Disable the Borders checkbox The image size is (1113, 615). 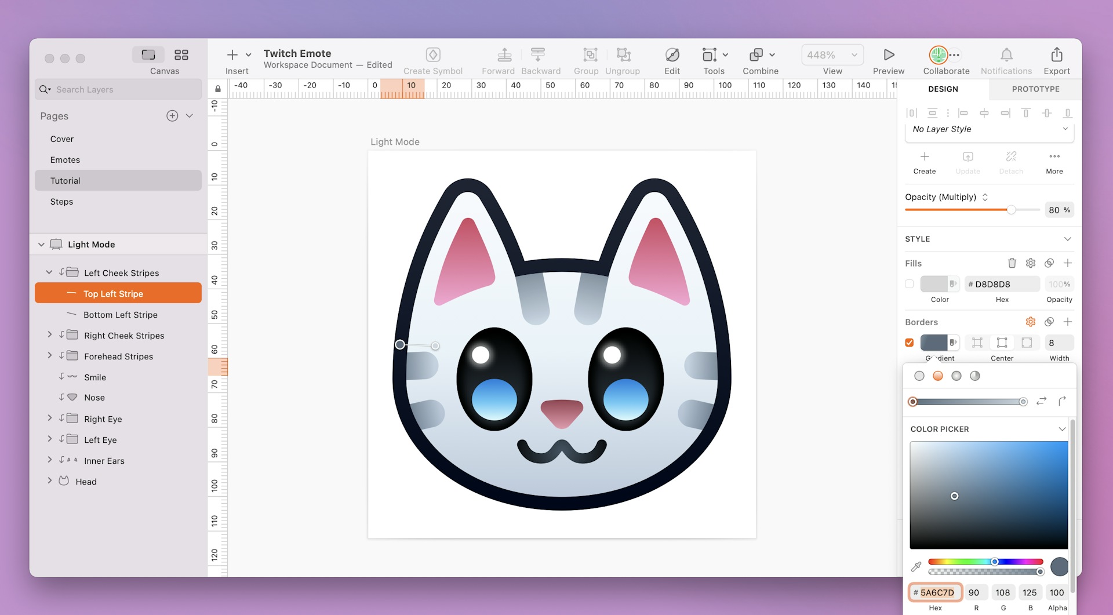coord(910,343)
